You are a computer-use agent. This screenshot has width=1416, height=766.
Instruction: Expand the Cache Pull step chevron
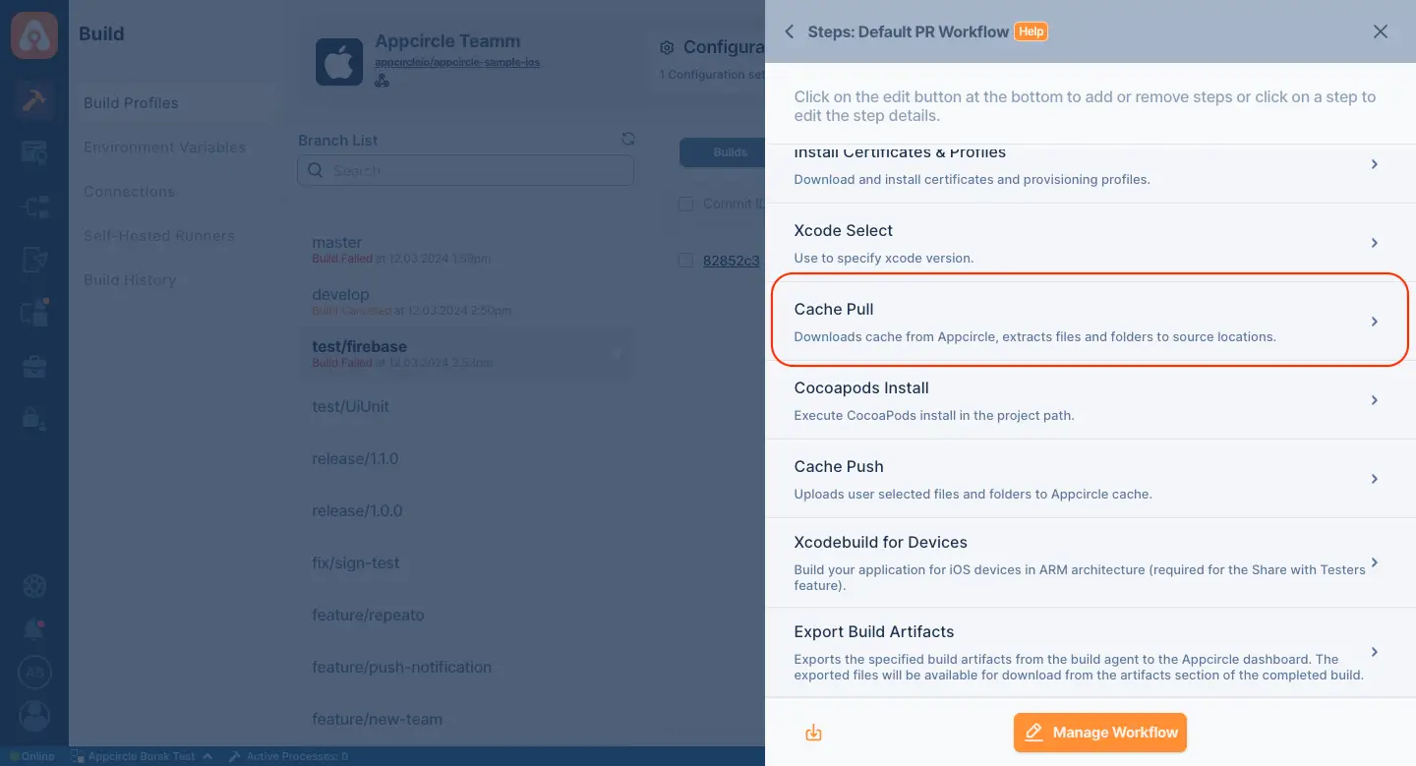click(1375, 322)
